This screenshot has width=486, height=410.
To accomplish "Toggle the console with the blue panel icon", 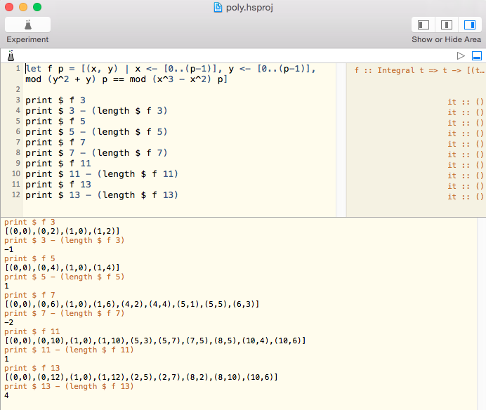I will 476,55.
